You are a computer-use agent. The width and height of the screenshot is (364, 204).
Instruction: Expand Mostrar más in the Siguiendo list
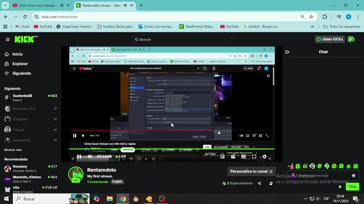[x=13, y=150]
